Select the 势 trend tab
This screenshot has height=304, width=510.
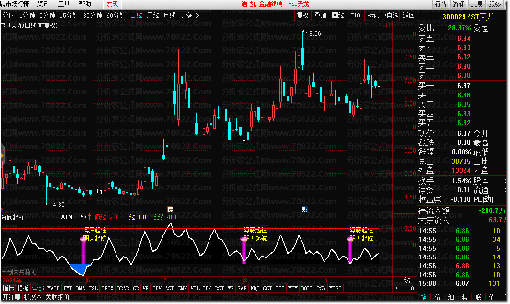[x=465, y=297]
